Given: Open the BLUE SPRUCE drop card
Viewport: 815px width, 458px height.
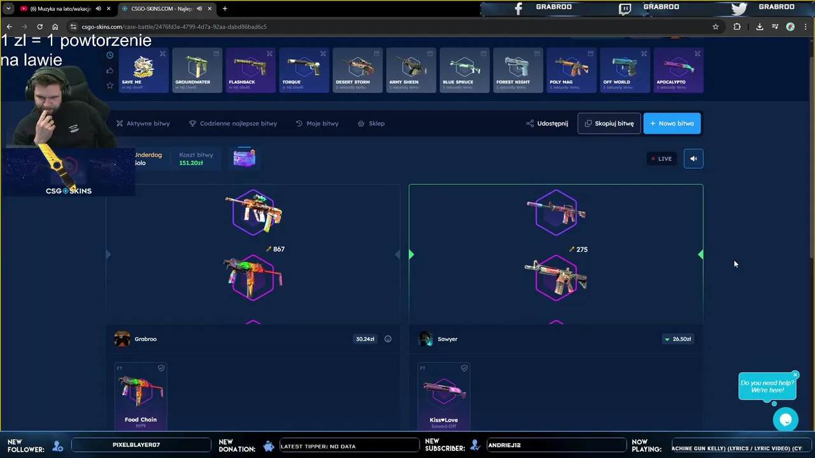Looking at the screenshot, I should (x=465, y=70).
